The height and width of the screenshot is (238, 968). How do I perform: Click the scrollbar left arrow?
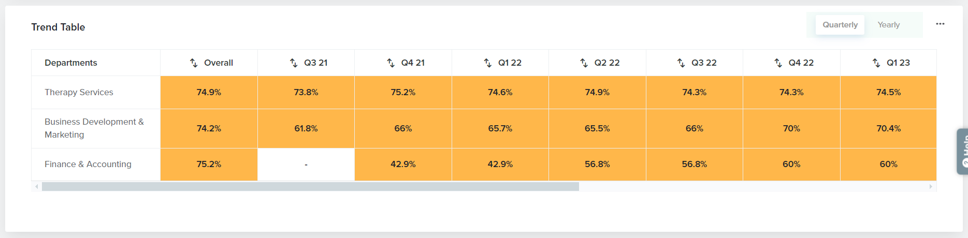pyautogui.click(x=36, y=186)
